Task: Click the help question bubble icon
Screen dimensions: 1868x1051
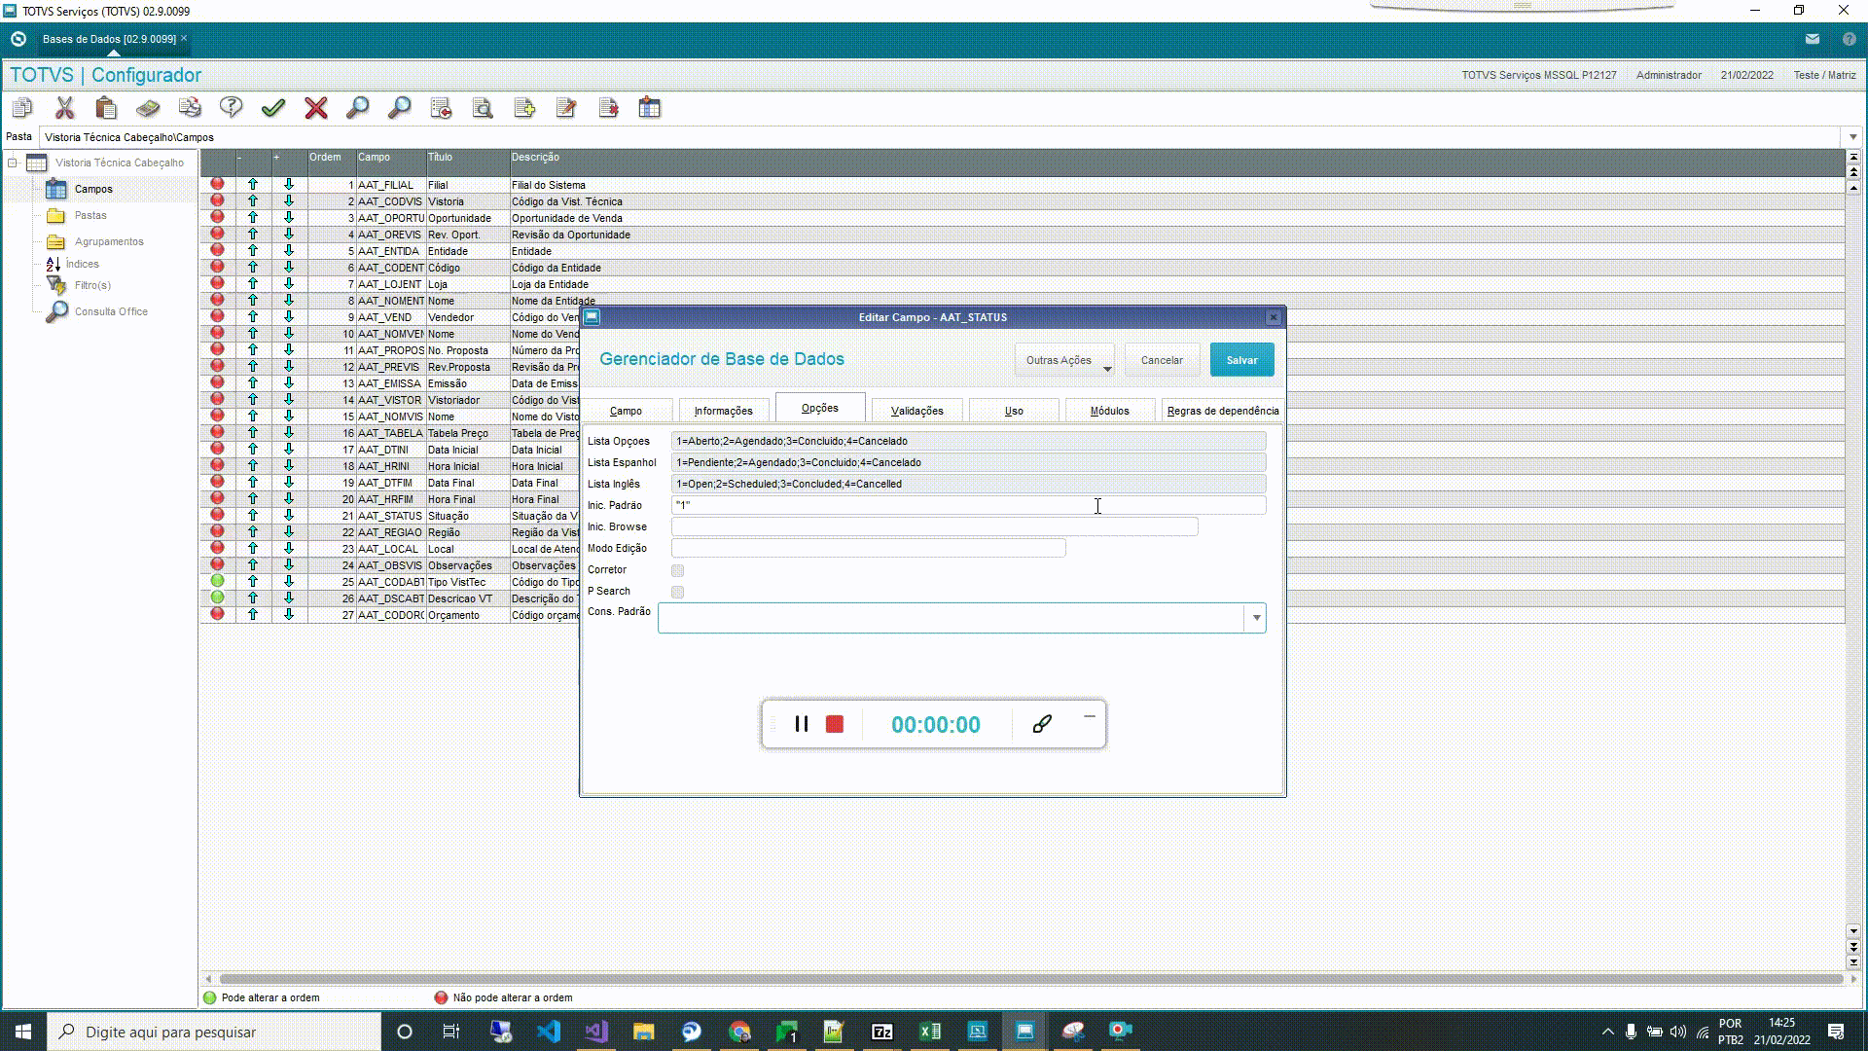Action: (231, 107)
